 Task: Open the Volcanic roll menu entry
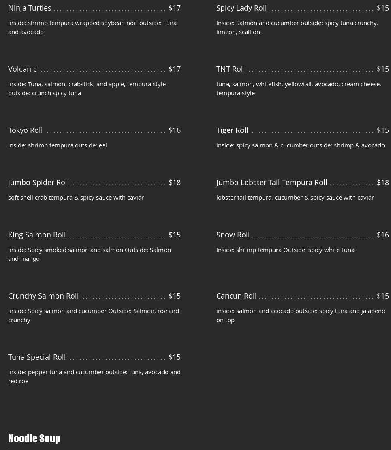[22, 69]
